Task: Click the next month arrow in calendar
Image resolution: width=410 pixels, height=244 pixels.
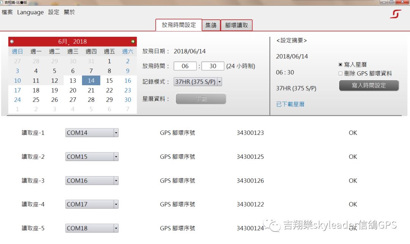Action: [x=133, y=41]
